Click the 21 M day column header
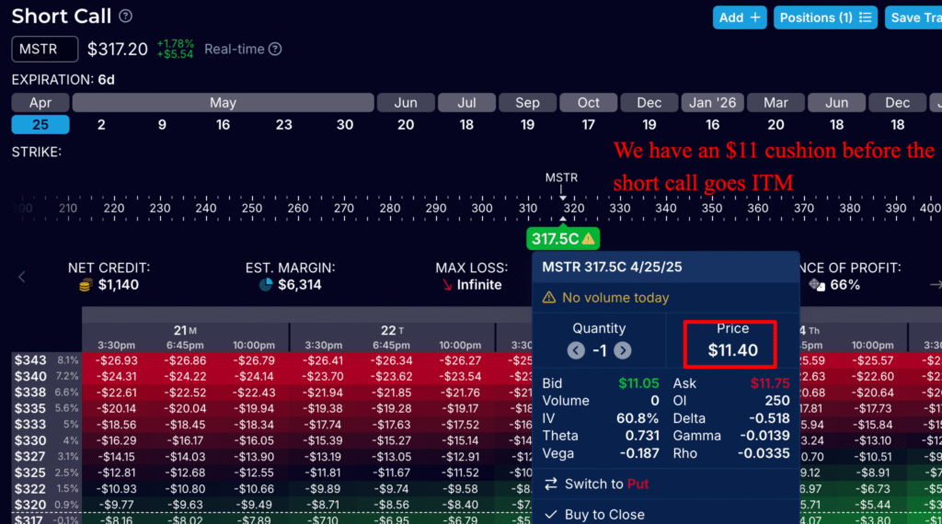The width and height of the screenshot is (942, 524). pos(185,331)
